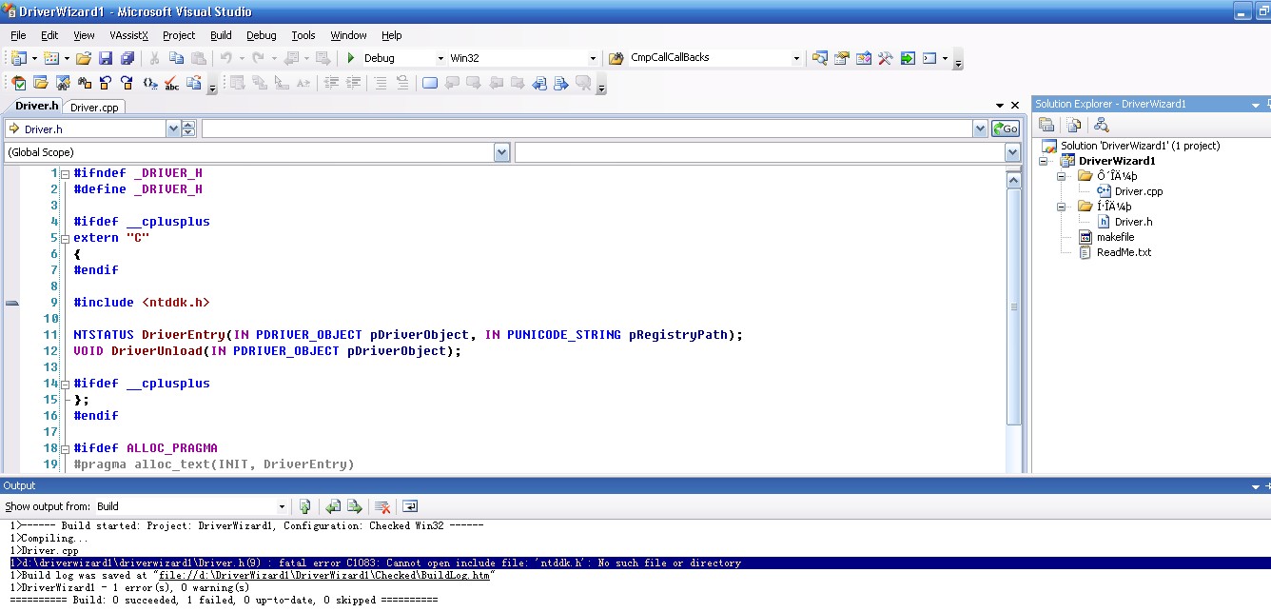This screenshot has height=612, width=1271.
Task: Open the Win32 platform dropdown
Action: (x=593, y=58)
